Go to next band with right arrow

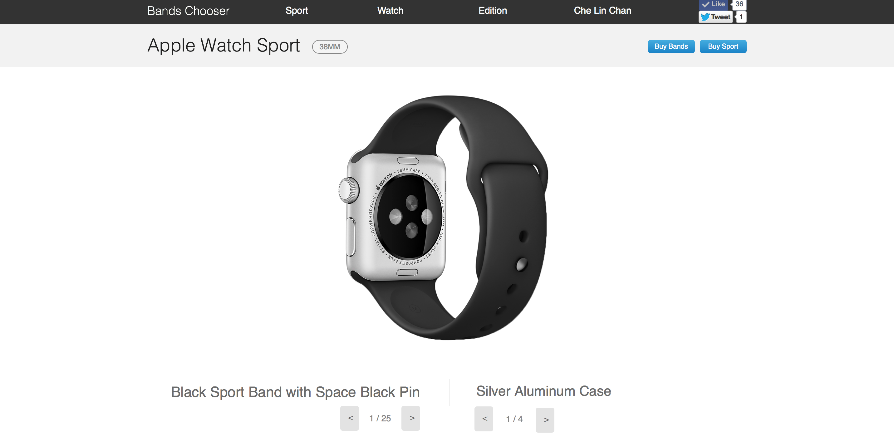[411, 418]
